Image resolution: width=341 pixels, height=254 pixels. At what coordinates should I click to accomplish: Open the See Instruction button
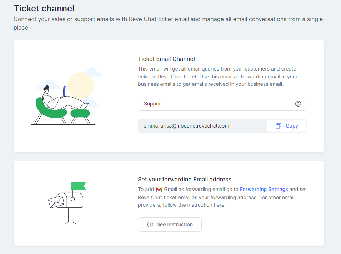pyautogui.click(x=170, y=224)
